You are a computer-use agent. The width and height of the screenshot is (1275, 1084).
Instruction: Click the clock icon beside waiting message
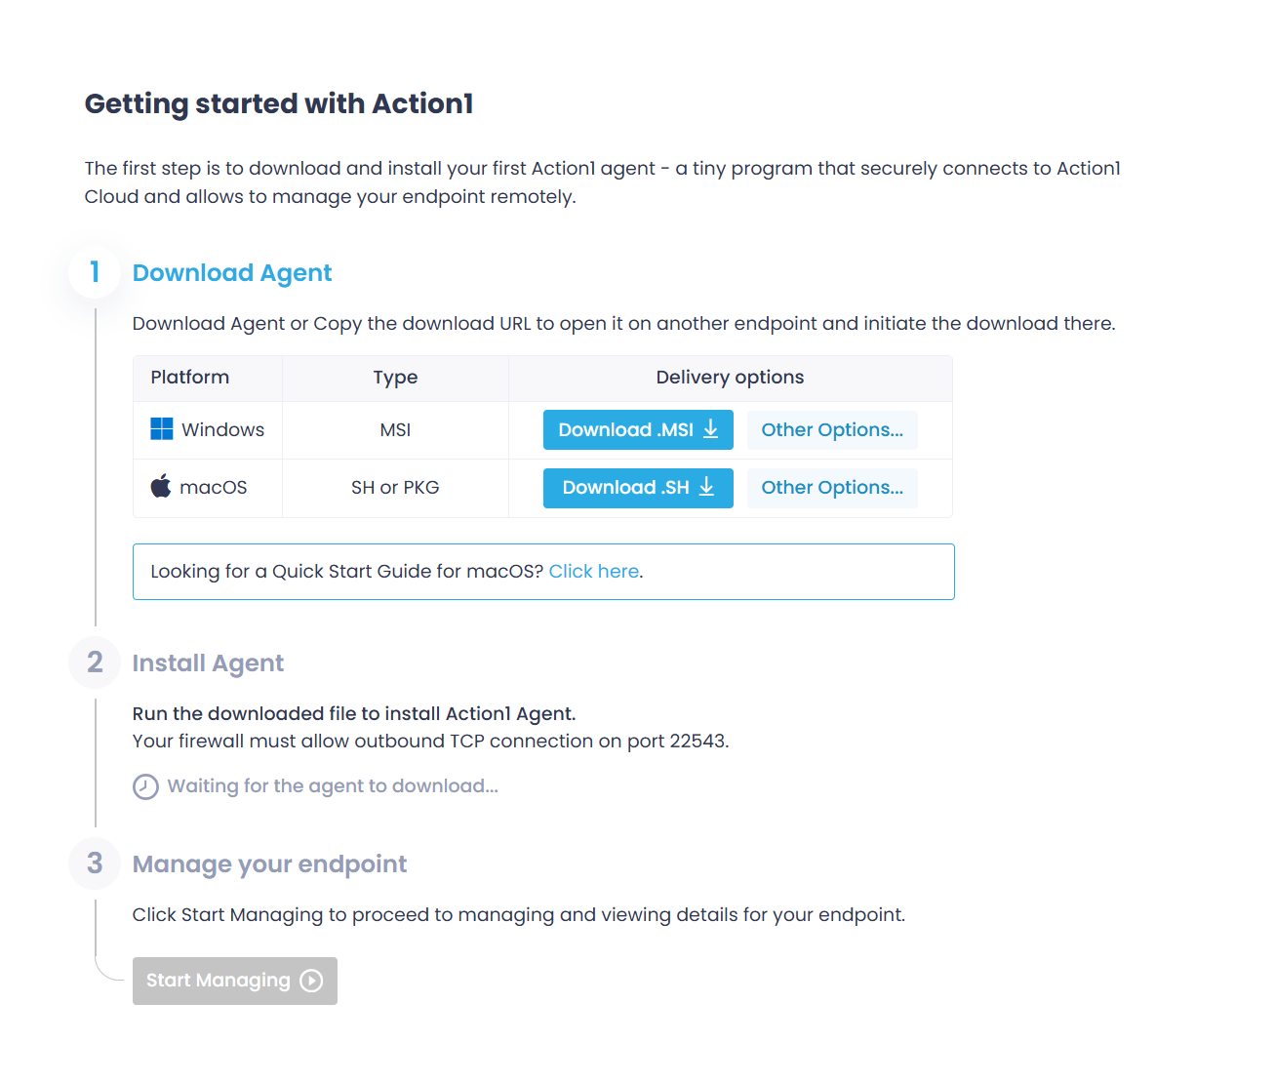pos(144,786)
